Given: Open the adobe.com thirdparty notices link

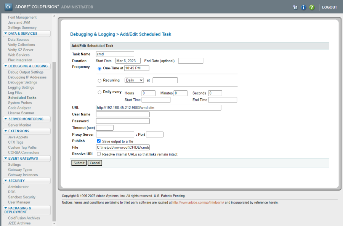Looking at the screenshot, I should [198, 203].
